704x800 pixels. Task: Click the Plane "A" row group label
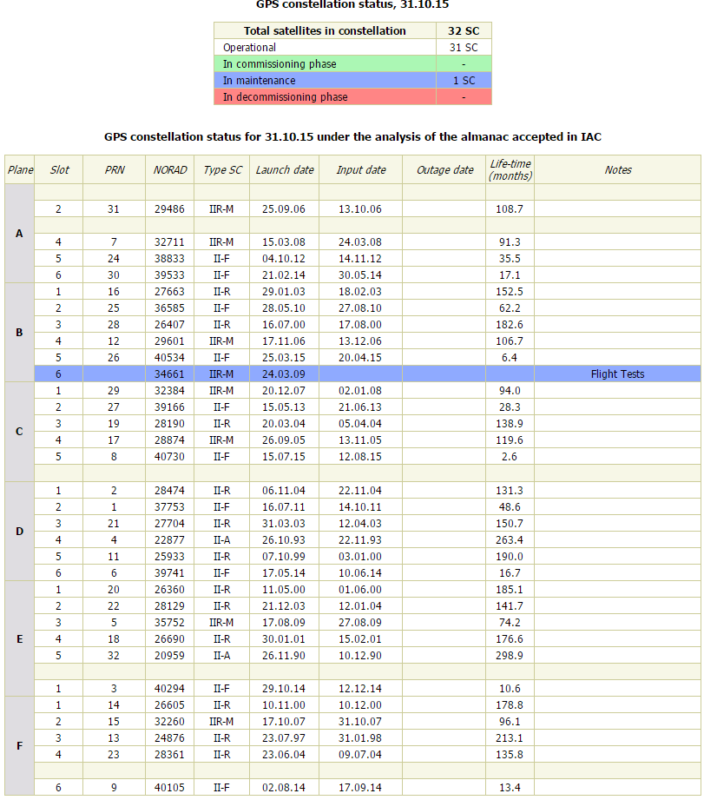[19, 234]
